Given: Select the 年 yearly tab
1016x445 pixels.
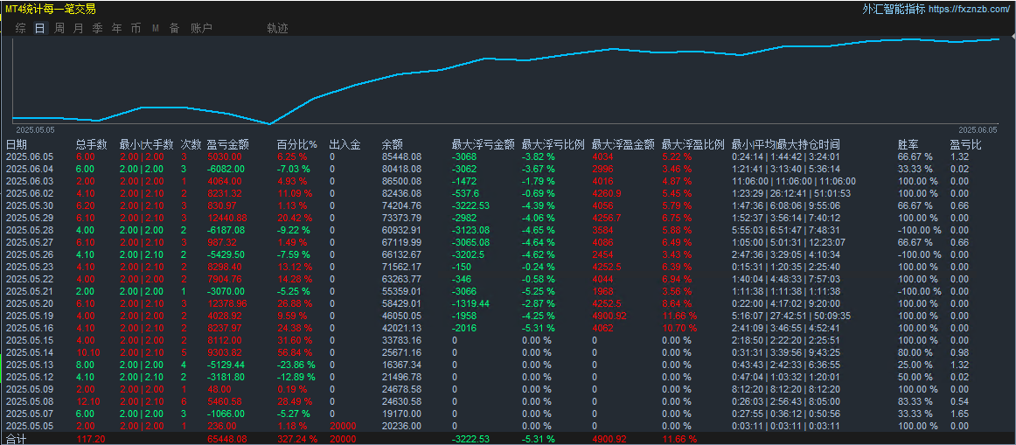Looking at the screenshot, I should point(116,29).
